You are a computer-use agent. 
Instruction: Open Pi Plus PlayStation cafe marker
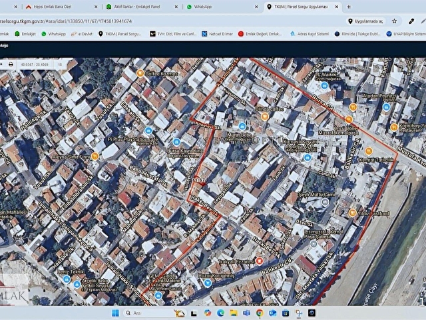[x=148, y=131]
